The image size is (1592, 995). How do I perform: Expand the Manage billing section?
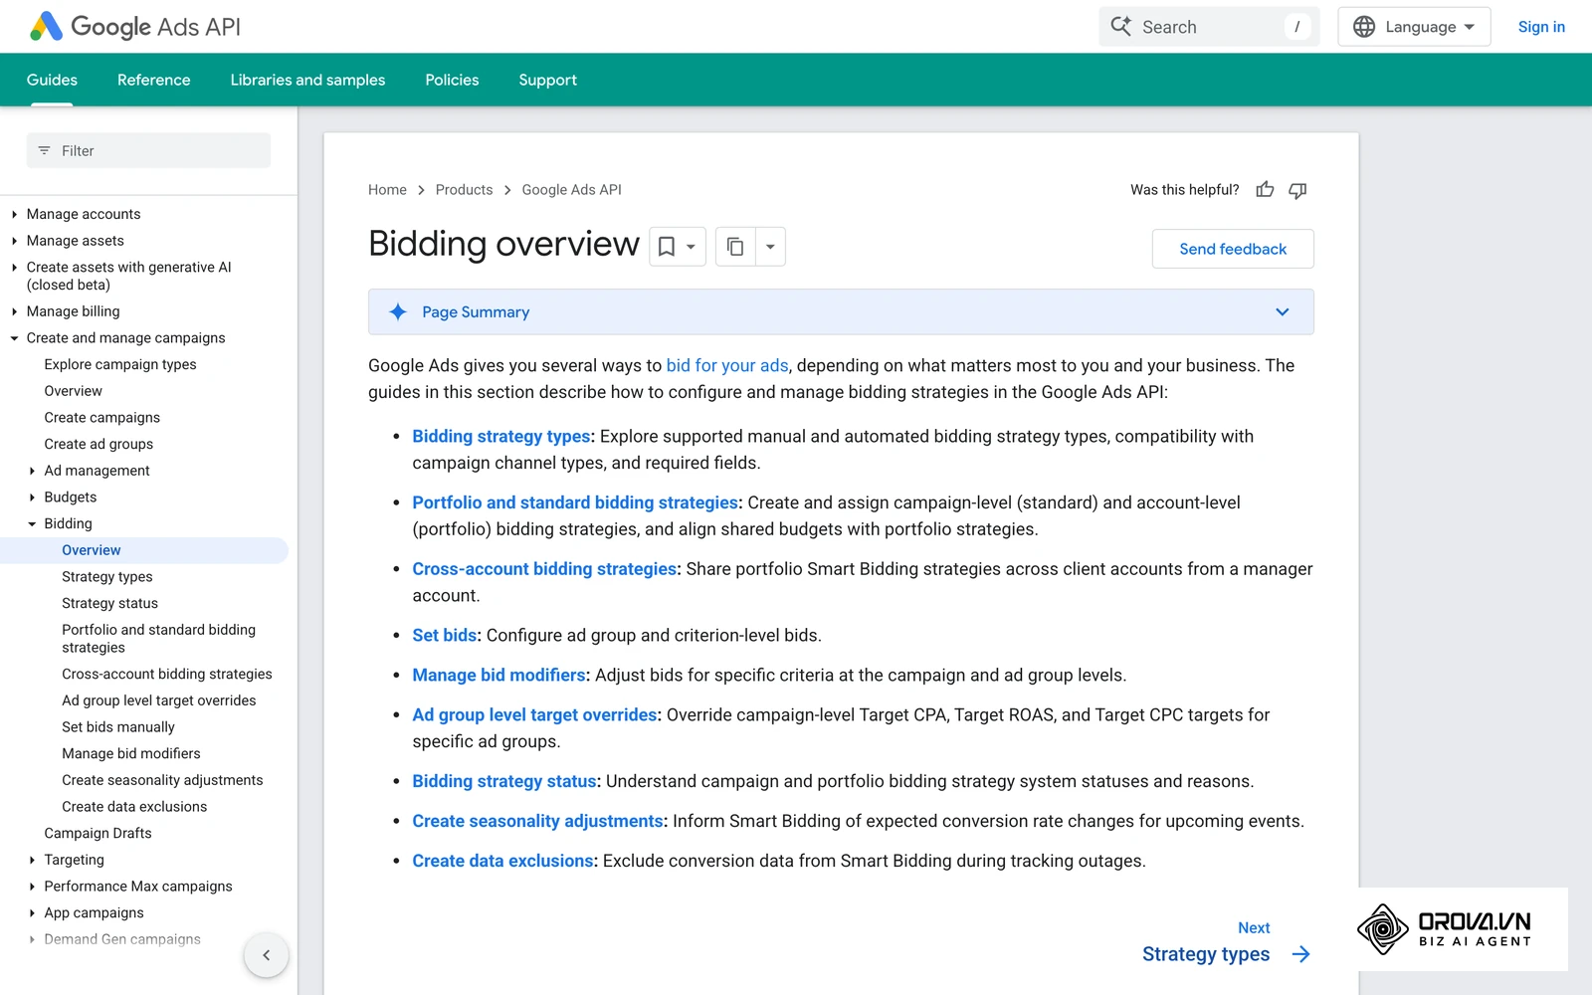tap(14, 311)
